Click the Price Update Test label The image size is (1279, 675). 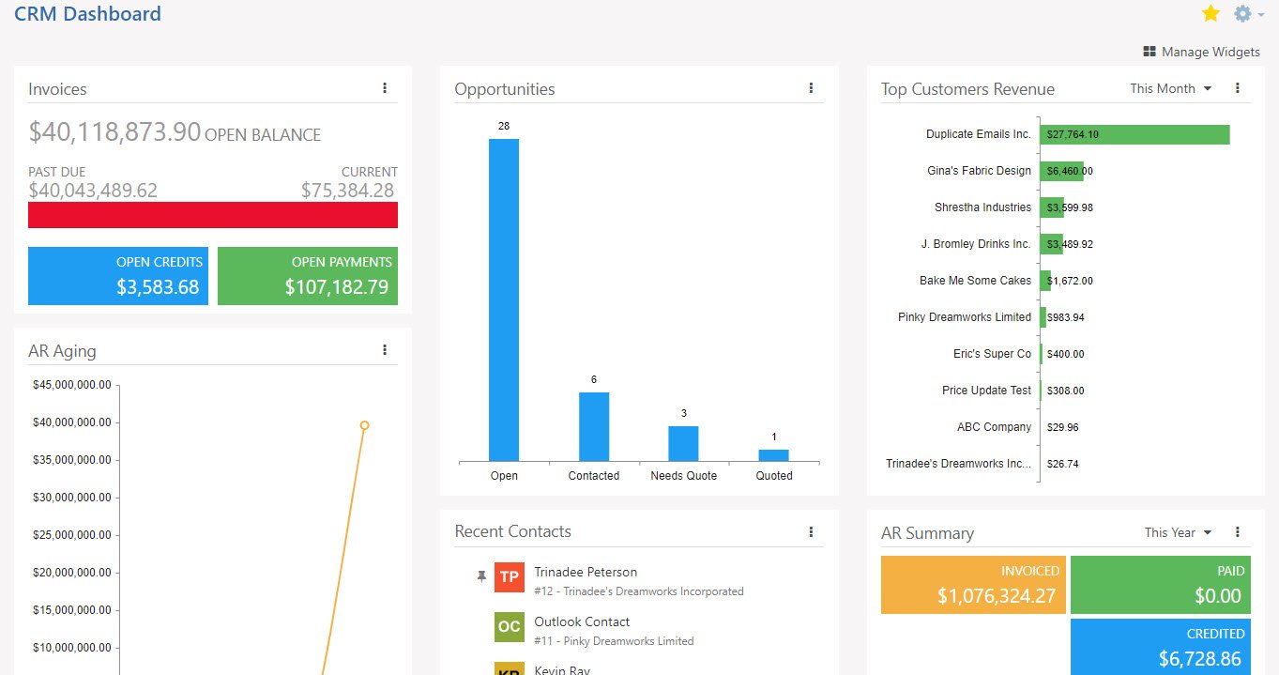pyautogui.click(x=986, y=391)
